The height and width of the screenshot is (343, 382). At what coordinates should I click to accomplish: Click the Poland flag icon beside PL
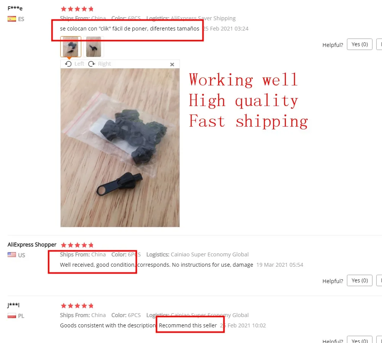[x=12, y=316]
